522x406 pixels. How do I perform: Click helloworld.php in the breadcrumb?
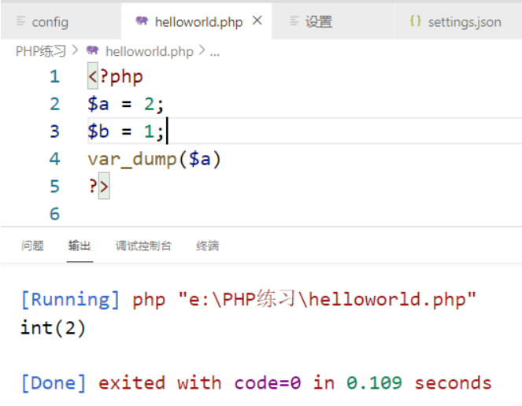coord(149,51)
